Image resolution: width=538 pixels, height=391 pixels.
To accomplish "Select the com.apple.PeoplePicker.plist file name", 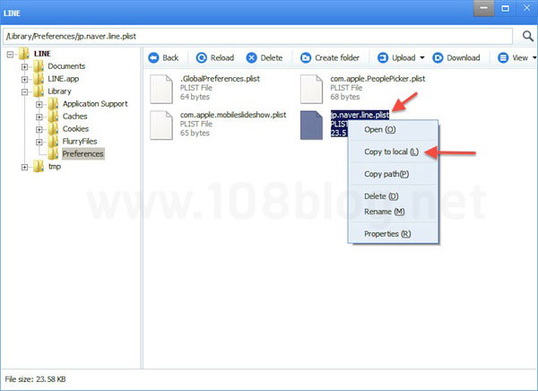I will [x=377, y=79].
